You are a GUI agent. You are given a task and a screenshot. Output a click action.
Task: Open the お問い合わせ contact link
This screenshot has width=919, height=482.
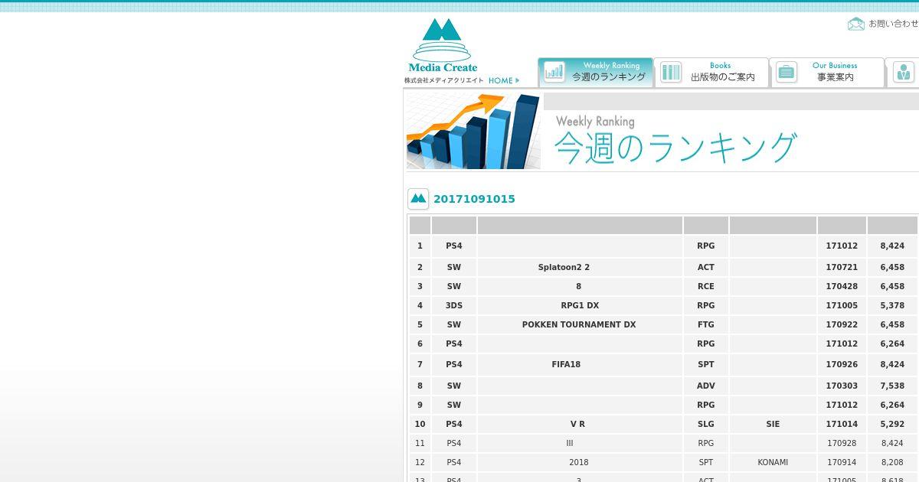894,24
